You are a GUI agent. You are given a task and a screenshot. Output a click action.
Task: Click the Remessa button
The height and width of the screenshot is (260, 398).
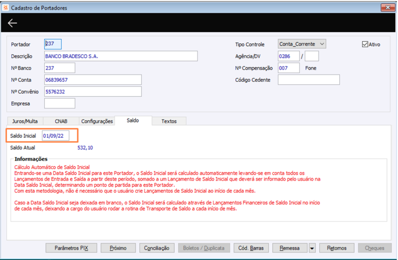[x=290, y=248]
